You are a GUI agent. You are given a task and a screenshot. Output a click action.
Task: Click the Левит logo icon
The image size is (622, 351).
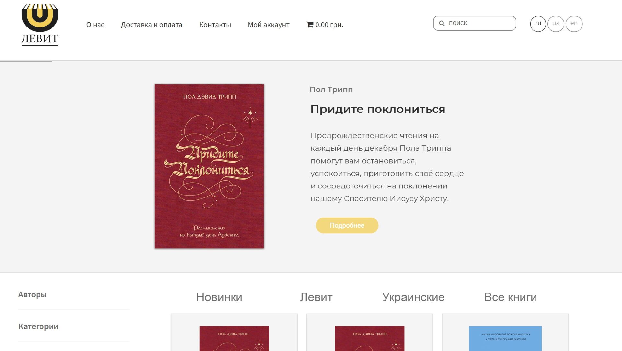[x=40, y=25]
